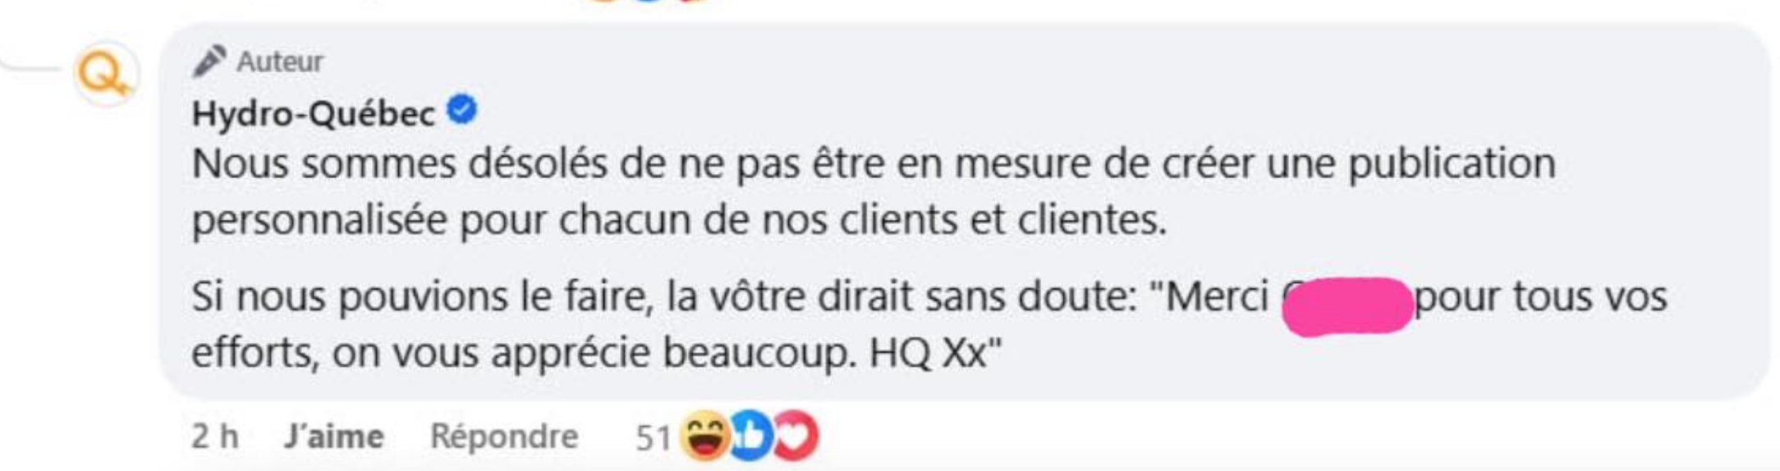The image size is (1780, 471).
Task: Click the paragraph starting Si nous pouvions
Action: pos(929,325)
